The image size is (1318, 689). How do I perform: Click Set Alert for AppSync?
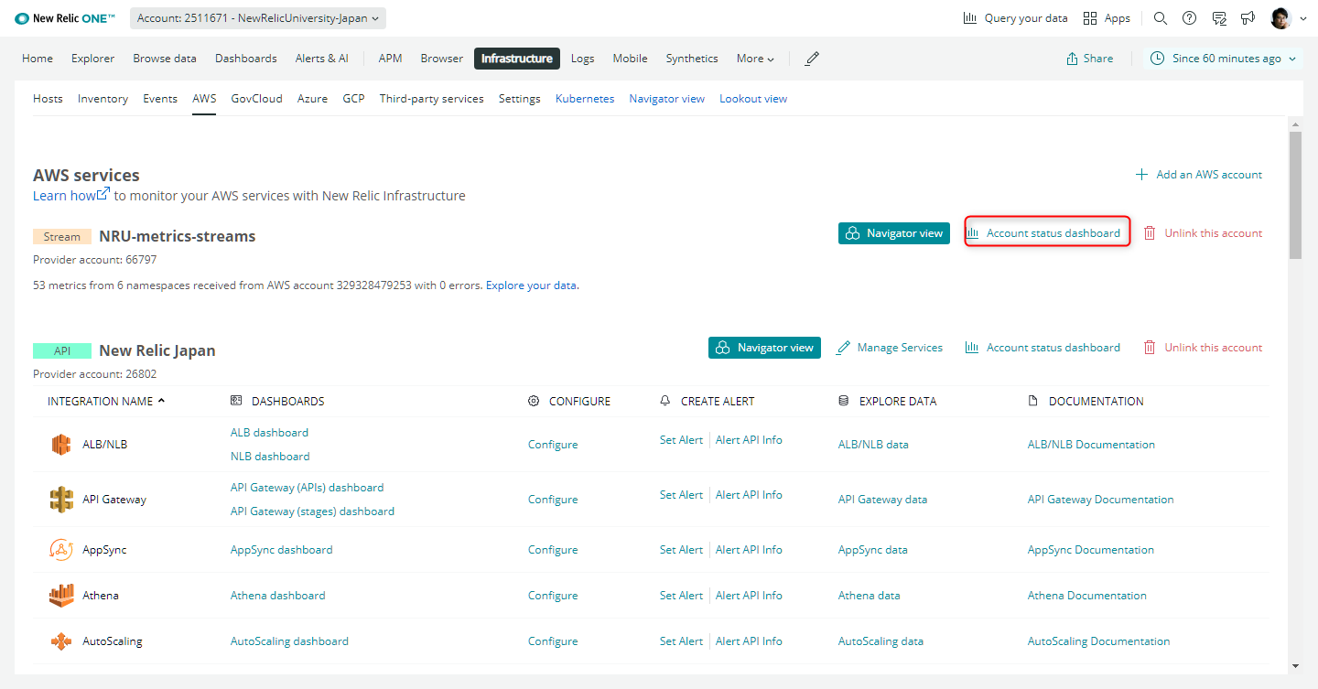tap(681, 550)
